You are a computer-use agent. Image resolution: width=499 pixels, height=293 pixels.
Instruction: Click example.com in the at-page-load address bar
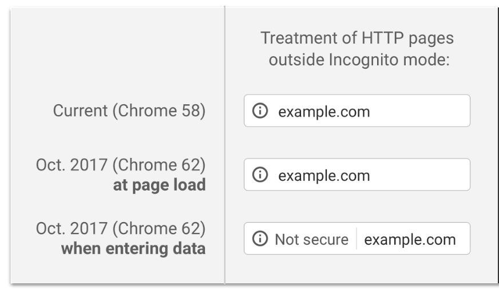324,176
